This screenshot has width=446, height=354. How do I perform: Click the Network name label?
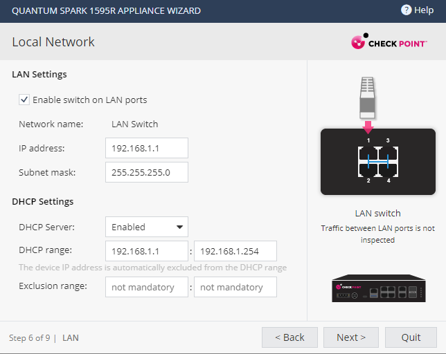(x=51, y=124)
